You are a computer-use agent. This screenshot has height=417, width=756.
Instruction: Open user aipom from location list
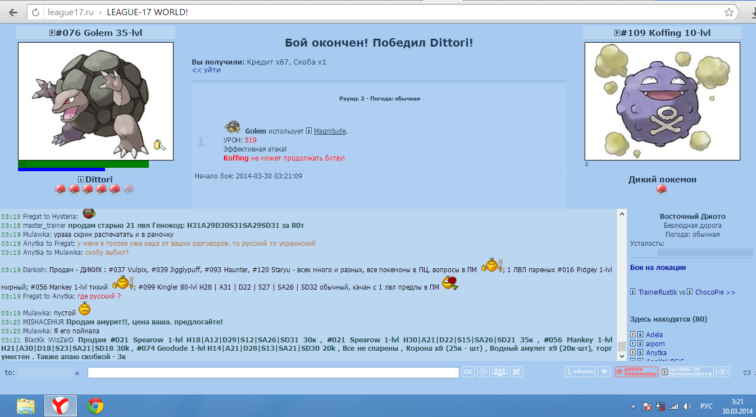click(655, 343)
